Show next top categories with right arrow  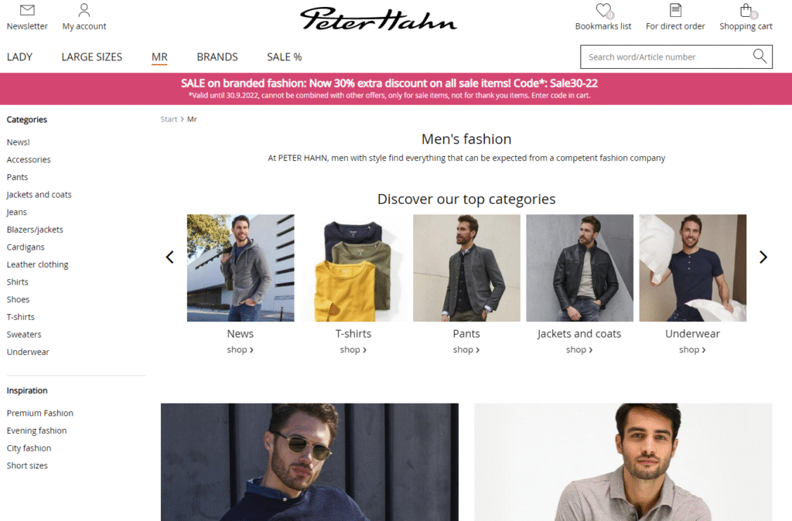(x=763, y=257)
